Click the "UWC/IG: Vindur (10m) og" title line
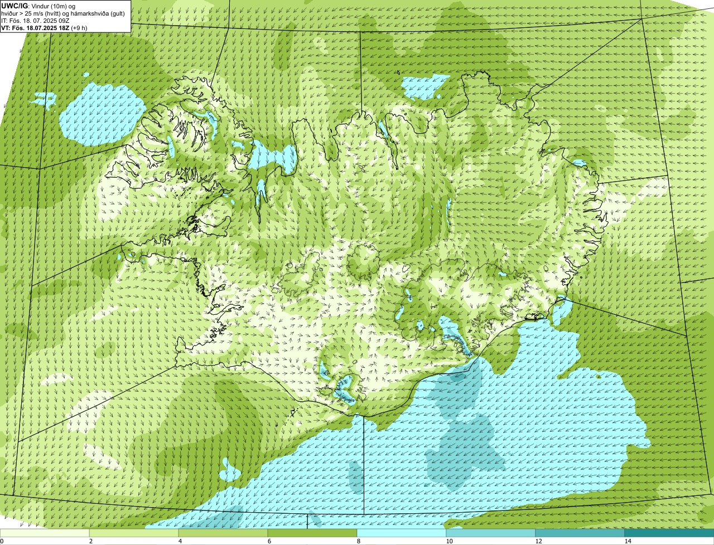 [x=38, y=6]
